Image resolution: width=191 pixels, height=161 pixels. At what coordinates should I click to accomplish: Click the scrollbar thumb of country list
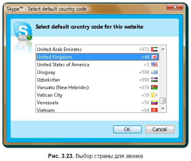163,100
